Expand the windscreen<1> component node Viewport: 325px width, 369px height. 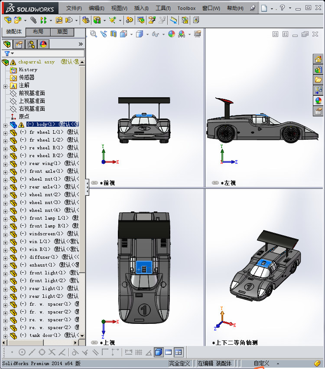click(x=5, y=235)
